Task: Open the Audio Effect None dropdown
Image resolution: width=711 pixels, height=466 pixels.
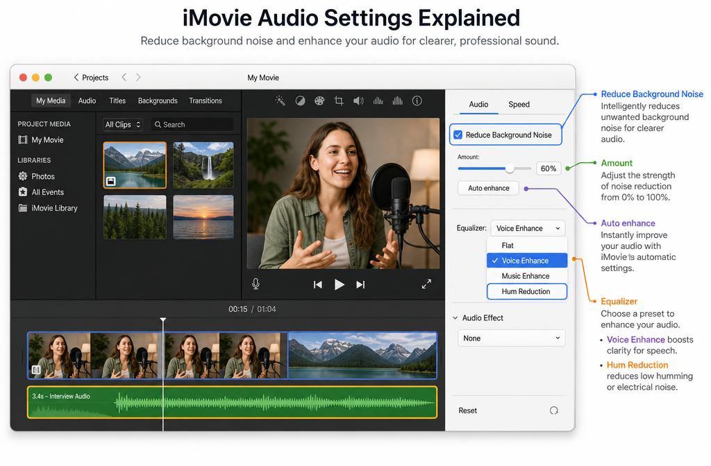Action: 512,338
